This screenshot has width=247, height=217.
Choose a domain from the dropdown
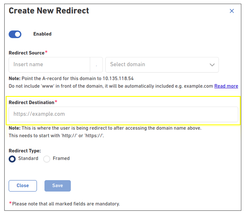coord(162,65)
